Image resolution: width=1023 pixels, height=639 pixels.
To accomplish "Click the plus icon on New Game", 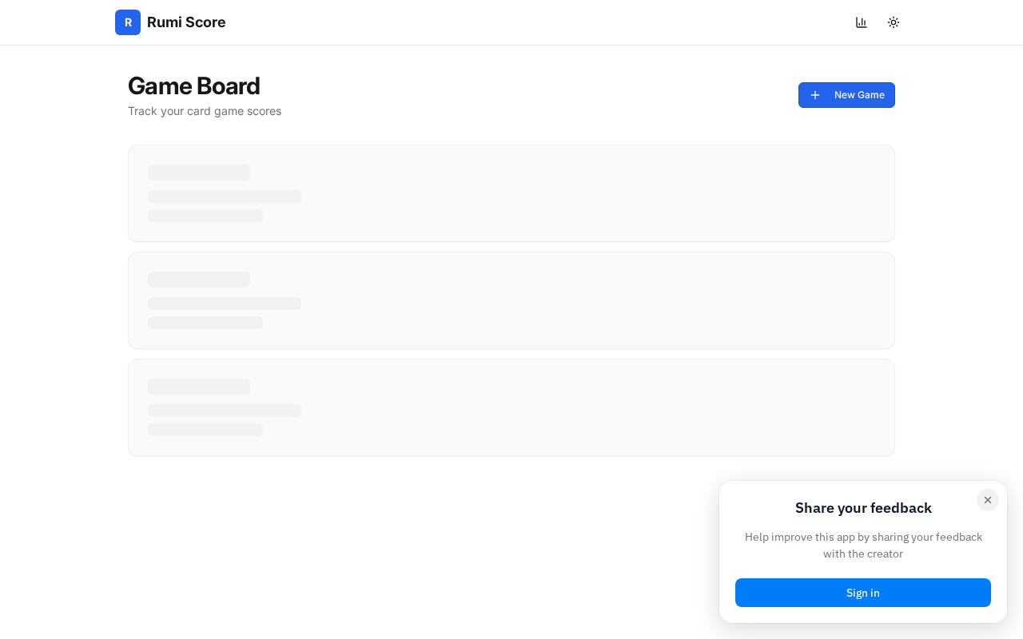I will [815, 95].
